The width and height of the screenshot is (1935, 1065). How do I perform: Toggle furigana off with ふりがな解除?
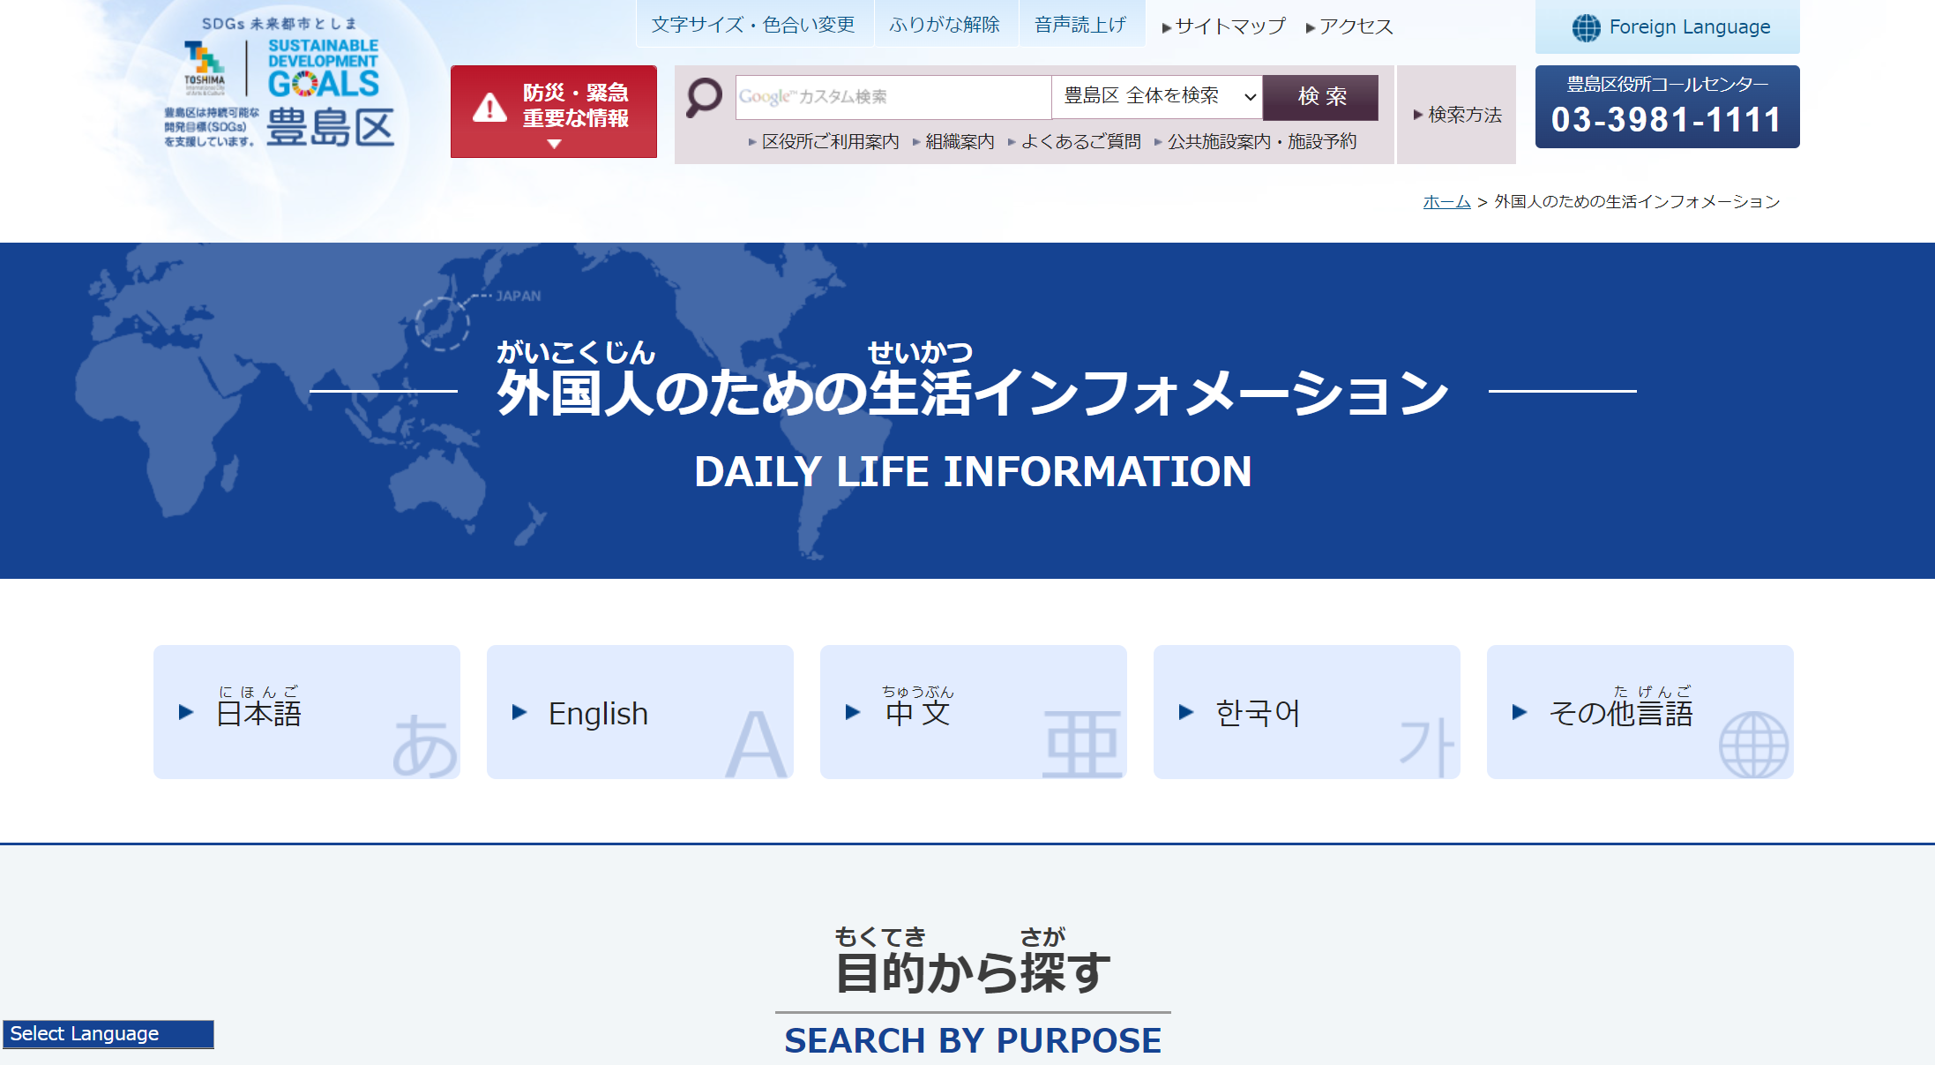tap(945, 25)
